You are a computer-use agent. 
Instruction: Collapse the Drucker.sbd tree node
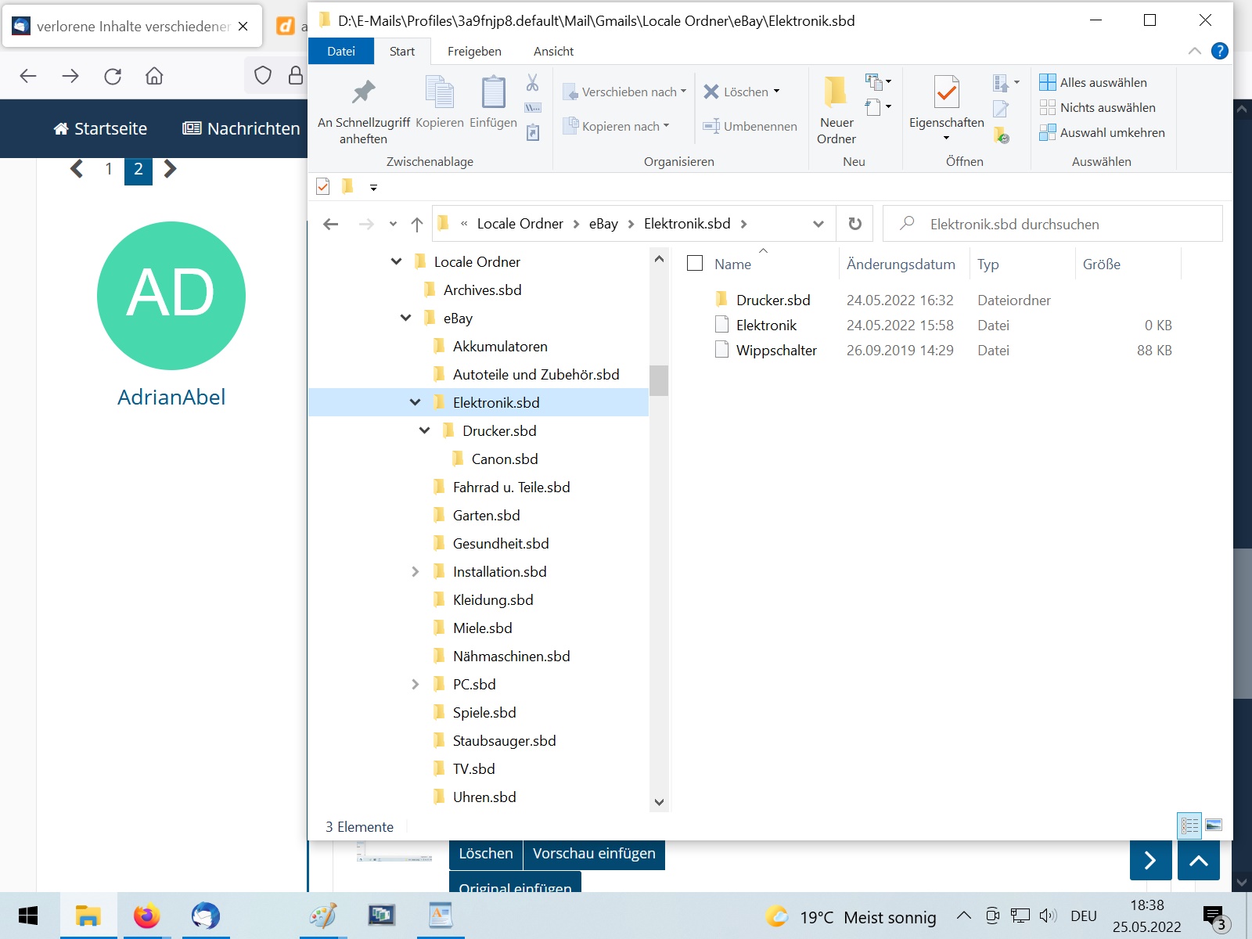[425, 431]
